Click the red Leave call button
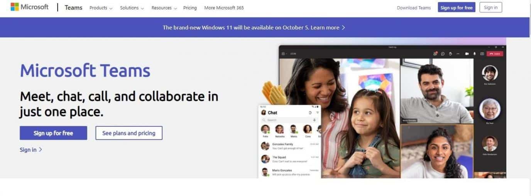The image size is (531, 196). [495, 54]
